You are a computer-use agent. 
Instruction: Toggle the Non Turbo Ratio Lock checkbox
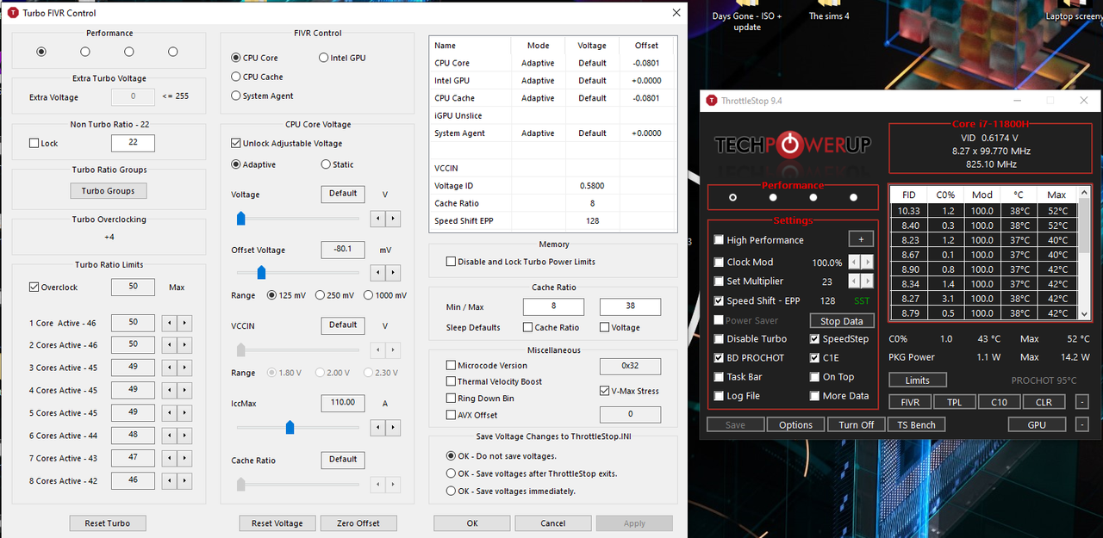(x=34, y=143)
